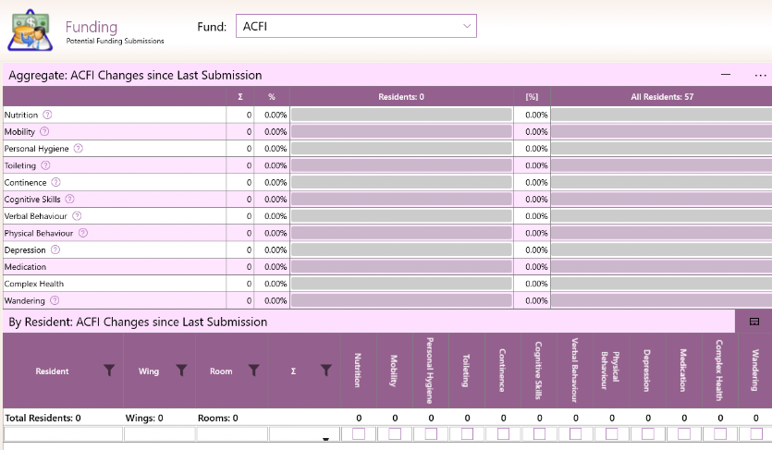Filter by Room column funnel icon
Viewport: 772px width, 450px height.
point(253,371)
